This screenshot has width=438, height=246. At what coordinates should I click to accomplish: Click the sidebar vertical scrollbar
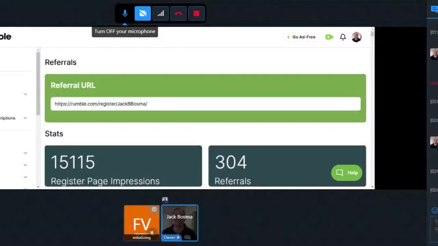tap(38, 84)
